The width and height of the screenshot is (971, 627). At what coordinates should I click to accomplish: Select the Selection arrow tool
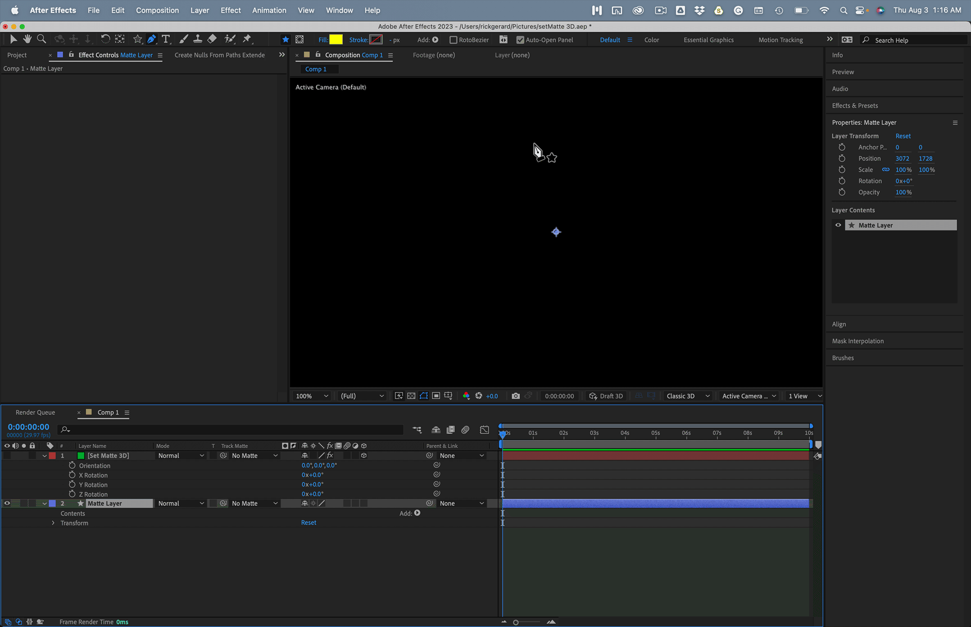[13, 39]
